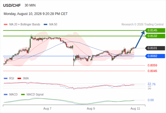Click the Aug 7 axis date
Viewport: 166px width, 113px height.
47,108
